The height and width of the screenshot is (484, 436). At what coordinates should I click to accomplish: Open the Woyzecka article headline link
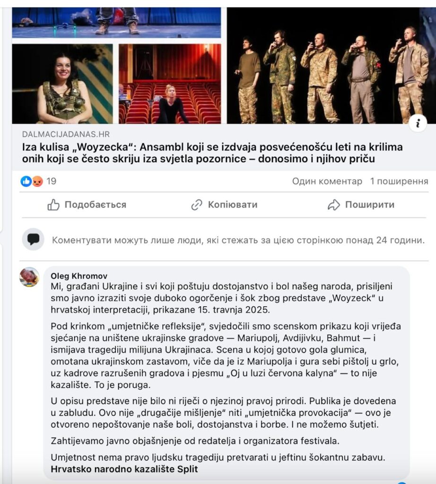coord(212,153)
